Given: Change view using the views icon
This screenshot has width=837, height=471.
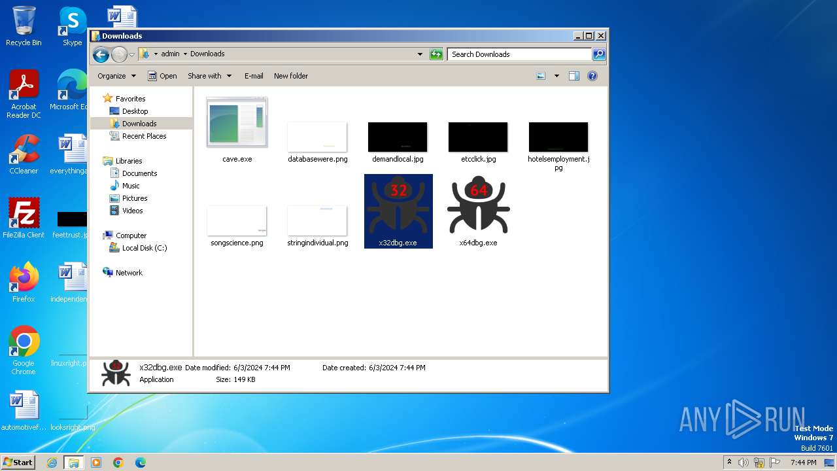Looking at the screenshot, I should coord(541,76).
